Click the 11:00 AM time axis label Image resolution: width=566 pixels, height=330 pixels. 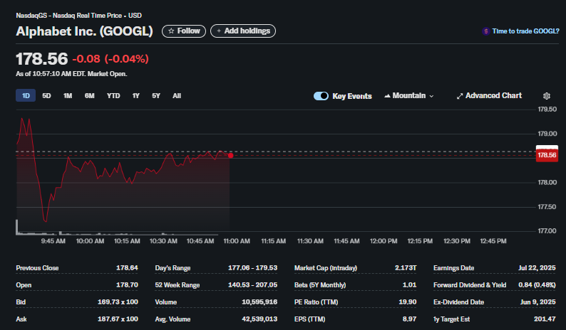pos(237,241)
